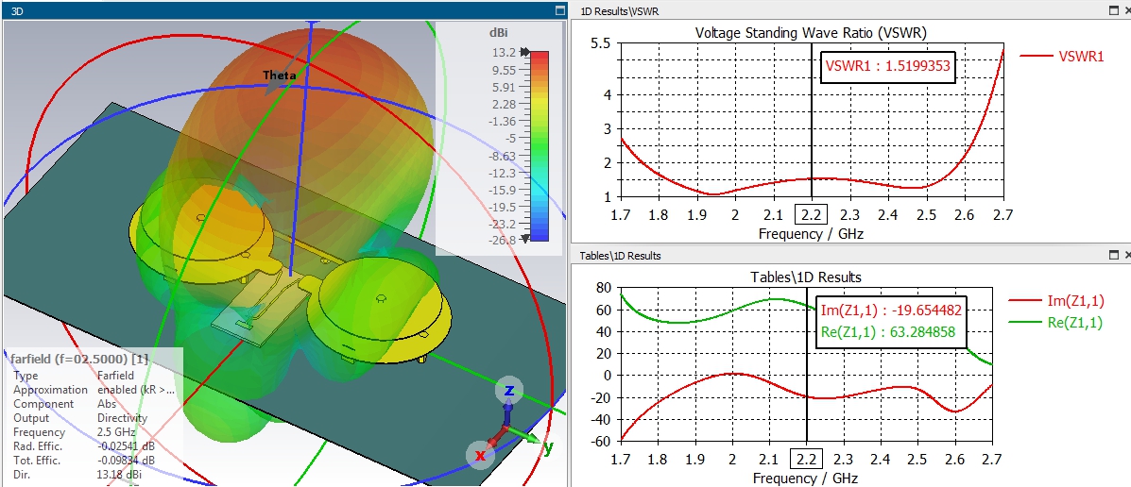Click the dBi unit label on color scale
The height and width of the screenshot is (487, 1131).
(x=499, y=33)
